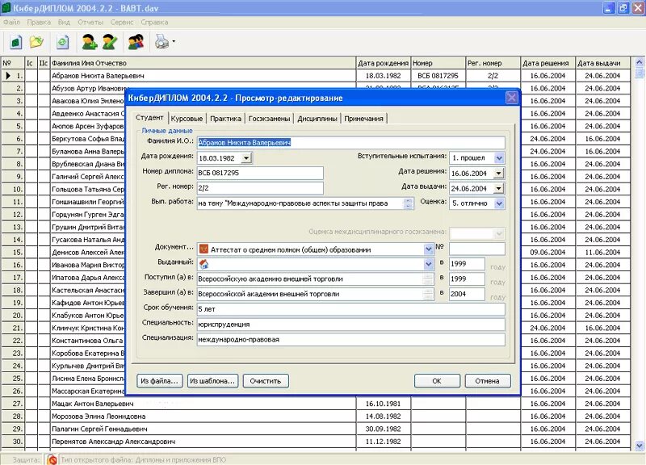Image resolution: width=646 pixels, height=465 pixels.
Task: Click the edit student toolbar icon
Action: pos(110,42)
